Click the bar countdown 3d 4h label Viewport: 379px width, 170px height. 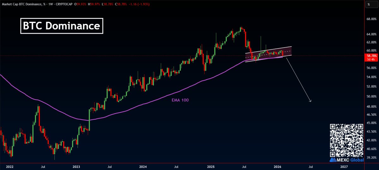(x=370, y=59)
